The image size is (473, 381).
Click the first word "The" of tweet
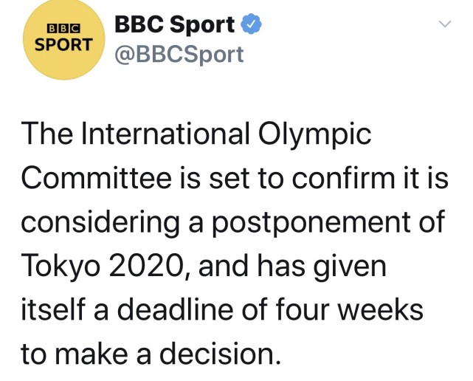pos(45,134)
